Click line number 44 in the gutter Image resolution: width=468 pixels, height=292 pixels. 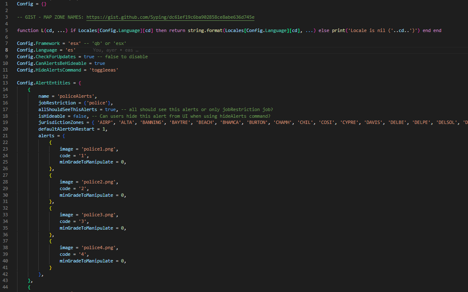tap(5, 287)
